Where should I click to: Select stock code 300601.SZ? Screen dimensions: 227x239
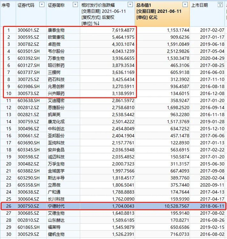(28, 30)
